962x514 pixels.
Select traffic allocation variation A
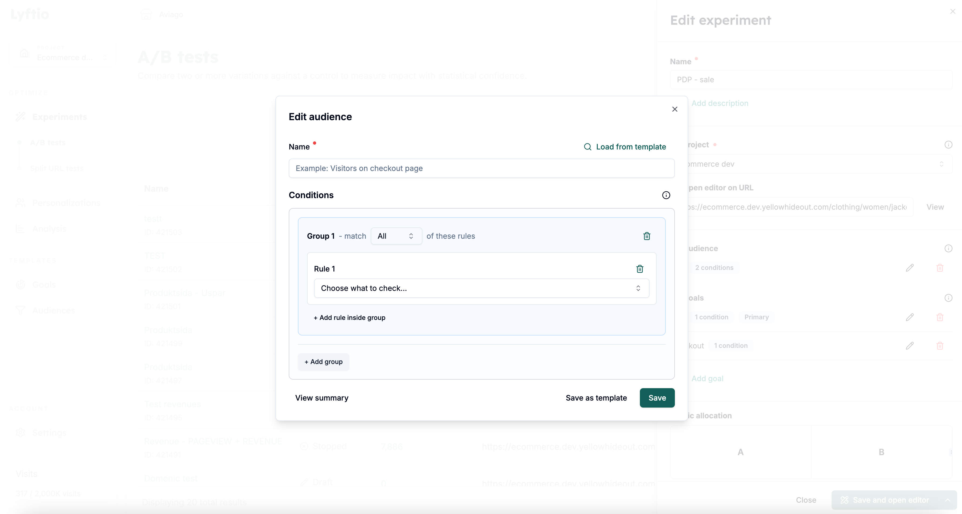(740, 452)
